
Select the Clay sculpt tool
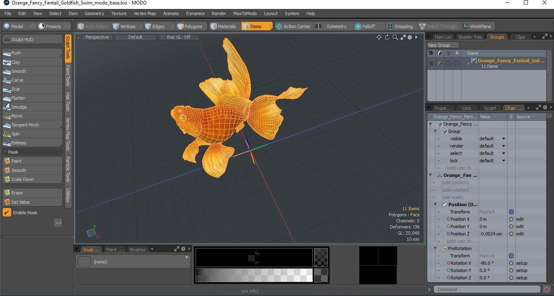click(x=32, y=62)
